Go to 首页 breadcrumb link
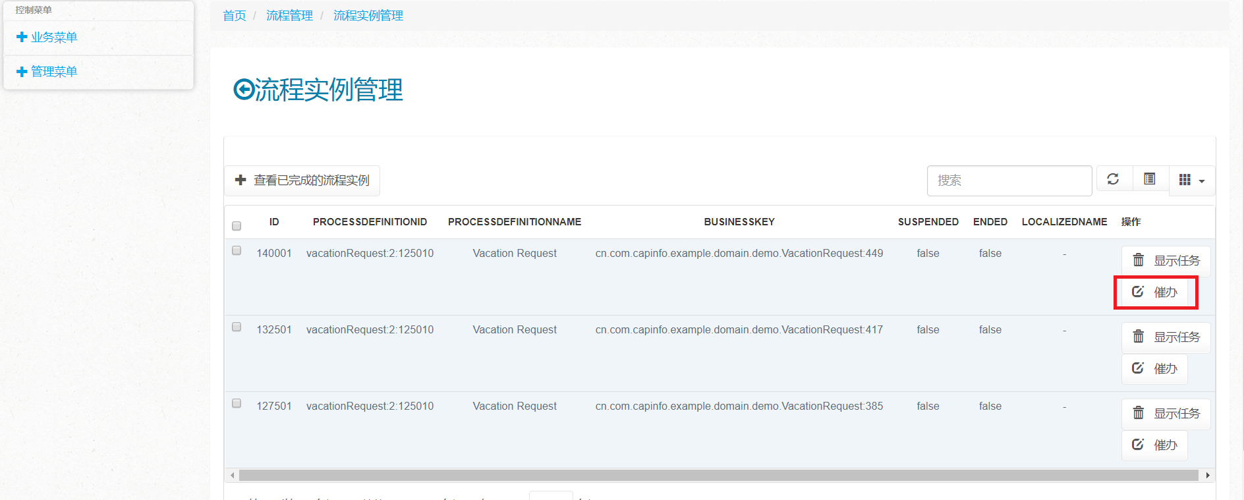The height and width of the screenshot is (500, 1244). tap(235, 16)
